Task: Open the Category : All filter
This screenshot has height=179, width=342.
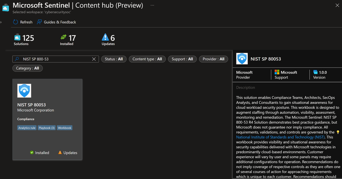Action: coord(27,68)
